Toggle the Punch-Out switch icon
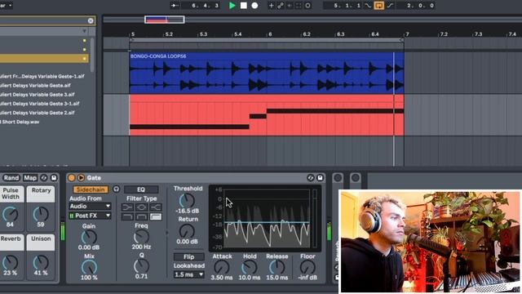Viewport: 522px width, 294px height. 390,6
